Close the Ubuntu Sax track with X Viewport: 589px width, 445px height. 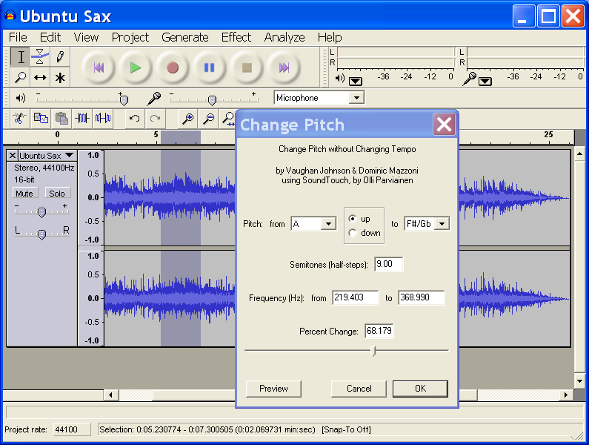click(x=13, y=155)
